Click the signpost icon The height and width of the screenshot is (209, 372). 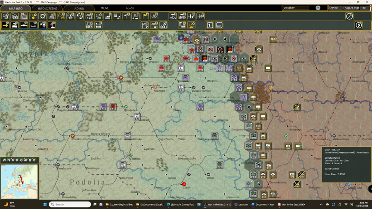point(126,16)
